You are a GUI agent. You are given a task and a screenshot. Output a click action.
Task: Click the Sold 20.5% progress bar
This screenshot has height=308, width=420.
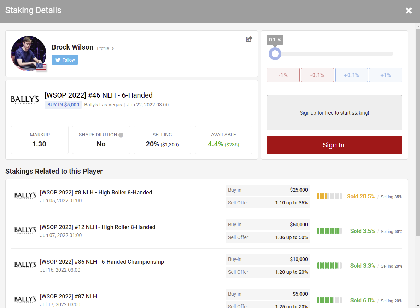[x=329, y=196]
